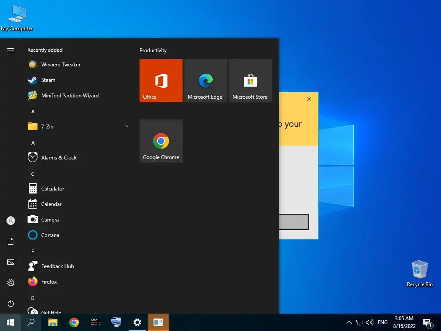Image resolution: width=441 pixels, height=331 pixels.
Task: Expand the 7-Zip folder
Action: 127,126
